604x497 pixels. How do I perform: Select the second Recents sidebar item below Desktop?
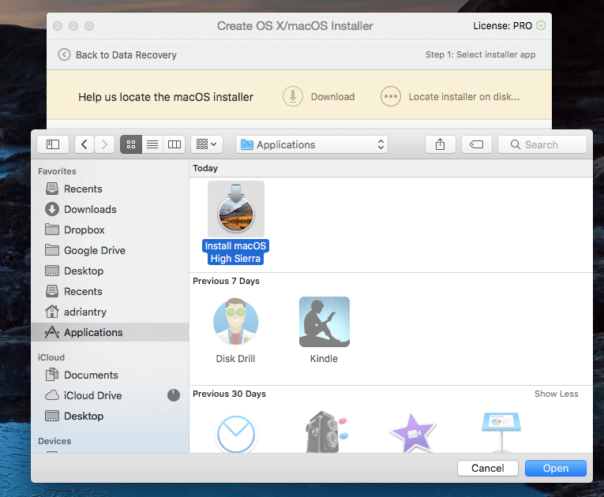click(x=110, y=291)
